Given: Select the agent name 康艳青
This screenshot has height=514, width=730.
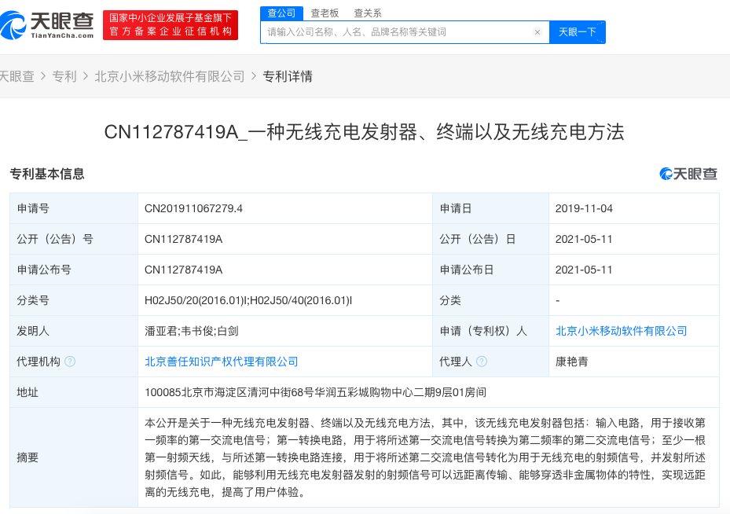Looking at the screenshot, I should (x=572, y=362).
